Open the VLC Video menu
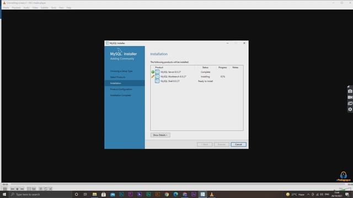 click(35, 8)
